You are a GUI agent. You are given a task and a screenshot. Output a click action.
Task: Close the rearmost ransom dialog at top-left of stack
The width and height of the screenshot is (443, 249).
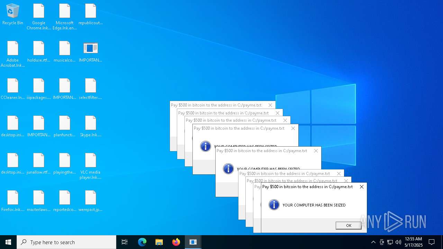pos(270,105)
